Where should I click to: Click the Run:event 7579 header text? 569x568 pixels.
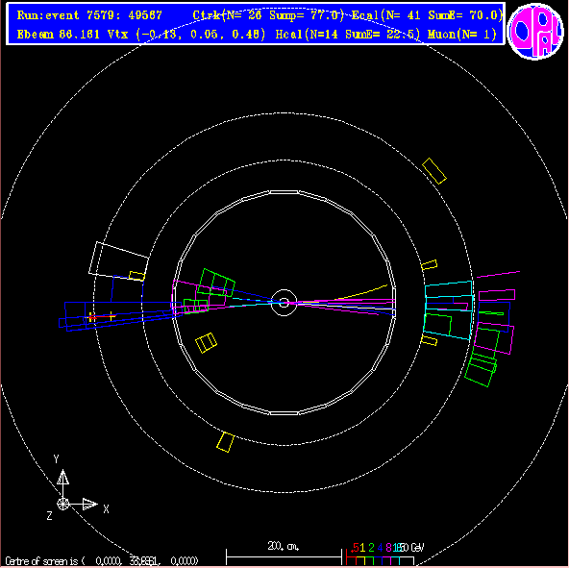pyautogui.click(x=89, y=15)
